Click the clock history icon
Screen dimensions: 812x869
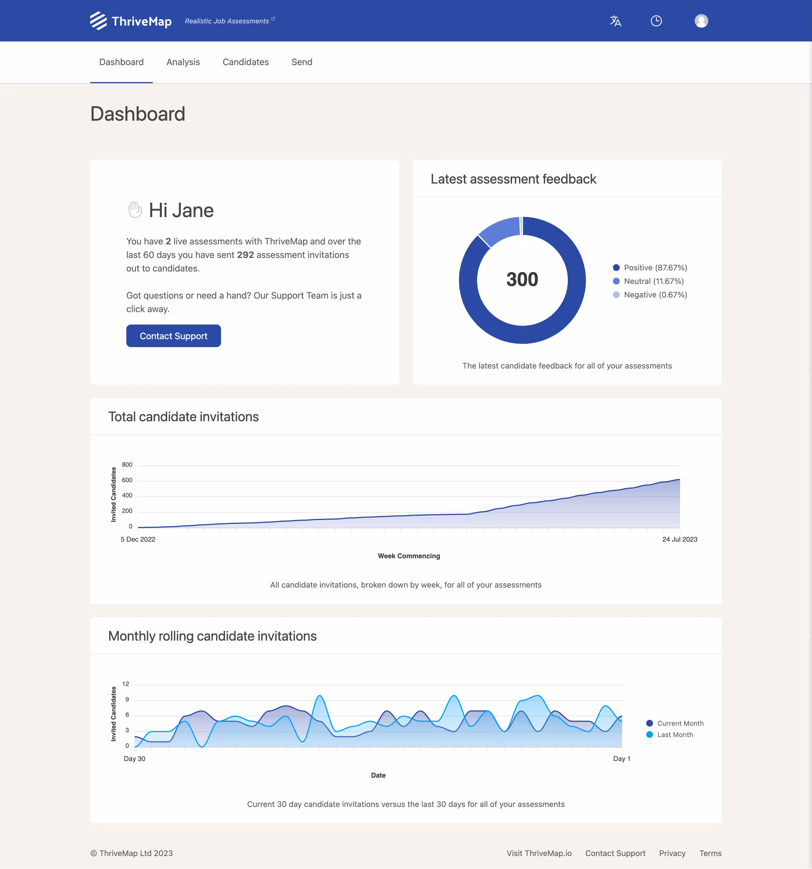click(656, 21)
